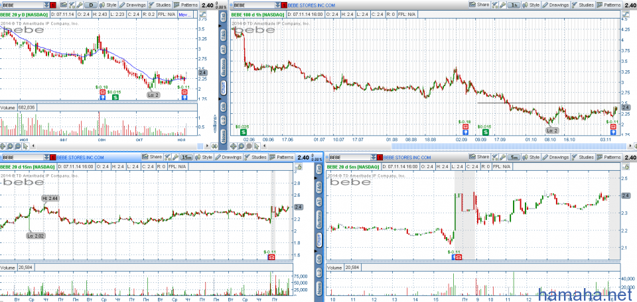Open Patterns on the 5m chart
The width and height of the screenshot is (637, 302).
tap(609, 157)
